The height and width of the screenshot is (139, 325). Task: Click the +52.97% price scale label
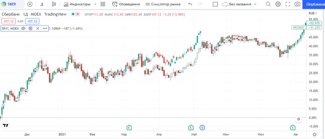pyautogui.click(x=314, y=23)
